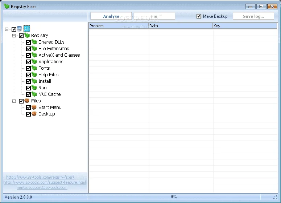281x203 pixels.
Task: Disable the Make Backup checkbox
Action: point(199,16)
